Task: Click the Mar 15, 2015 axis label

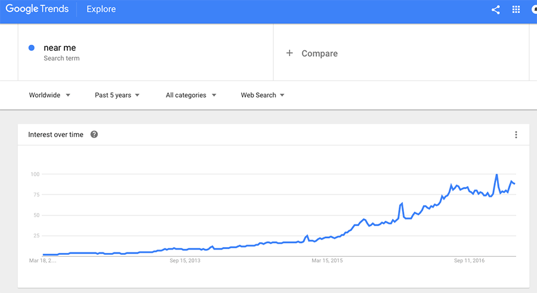Action: click(x=327, y=260)
